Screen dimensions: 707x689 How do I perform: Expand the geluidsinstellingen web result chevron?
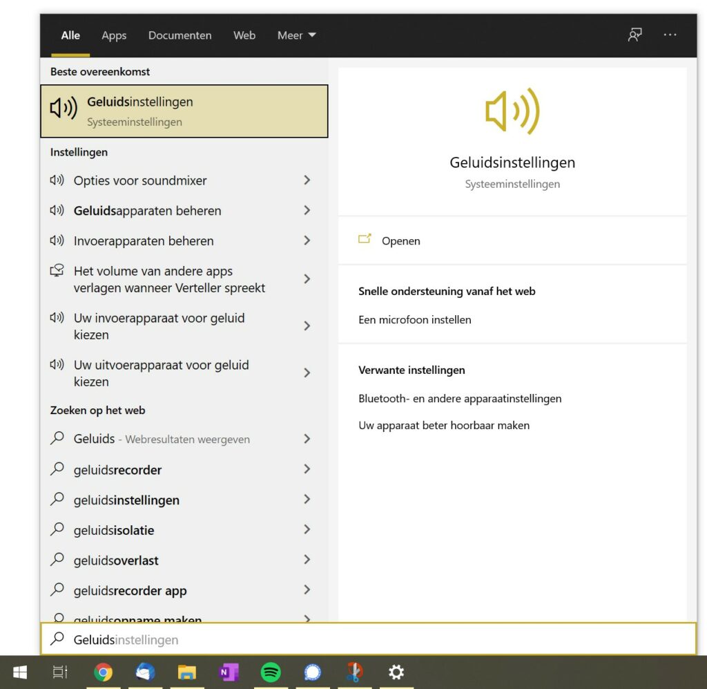307,499
